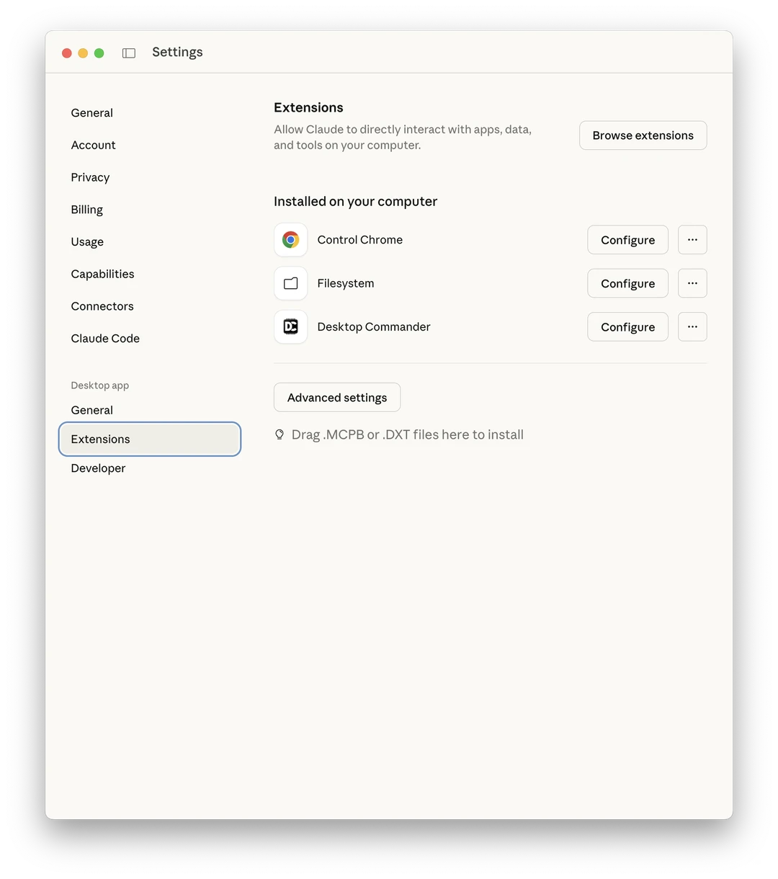Minimize the window with yellow button
778x879 pixels.
(83, 53)
